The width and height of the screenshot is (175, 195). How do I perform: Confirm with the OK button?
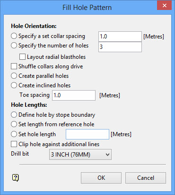(101, 178)
